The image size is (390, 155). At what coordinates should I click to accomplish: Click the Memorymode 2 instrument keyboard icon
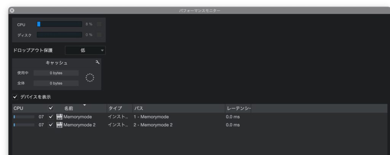pyautogui.click(x=59, y=125)
